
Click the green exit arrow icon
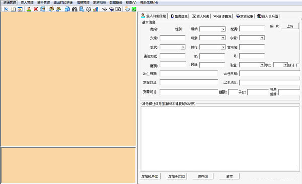pyautogui.click(x=134, y=9)
